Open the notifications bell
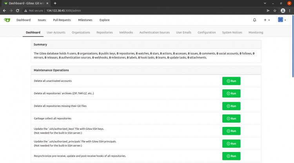 (x=255, y=20)
